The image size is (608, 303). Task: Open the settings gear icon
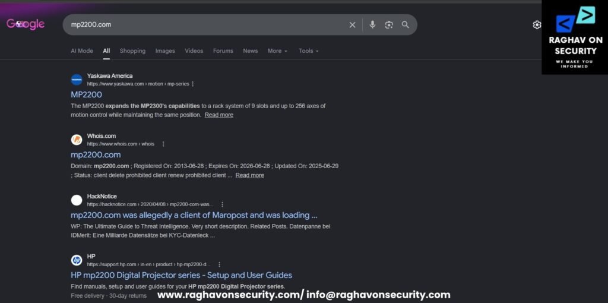point(537,25)
